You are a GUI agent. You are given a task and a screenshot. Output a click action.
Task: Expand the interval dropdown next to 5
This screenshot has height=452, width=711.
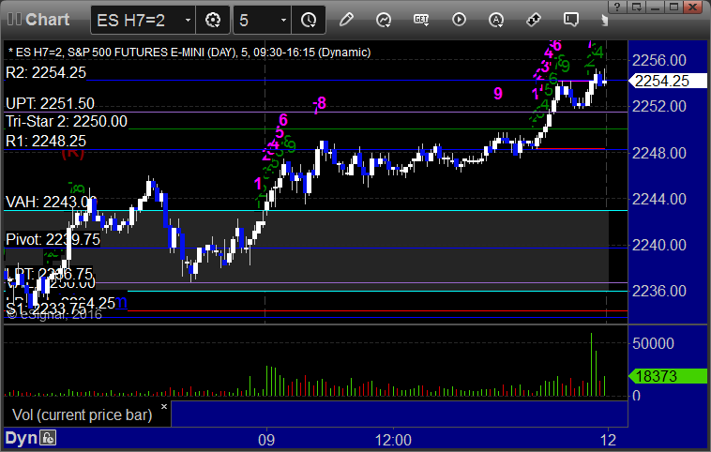coord(283,20)
